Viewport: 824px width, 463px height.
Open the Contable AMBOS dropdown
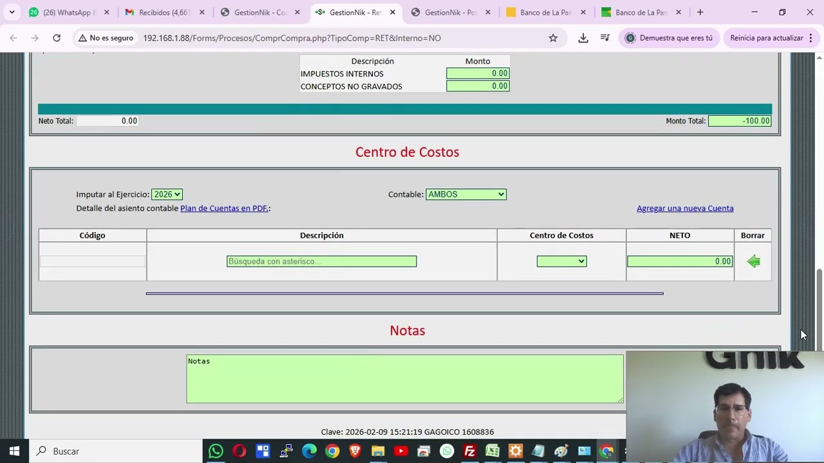point(466,194)
